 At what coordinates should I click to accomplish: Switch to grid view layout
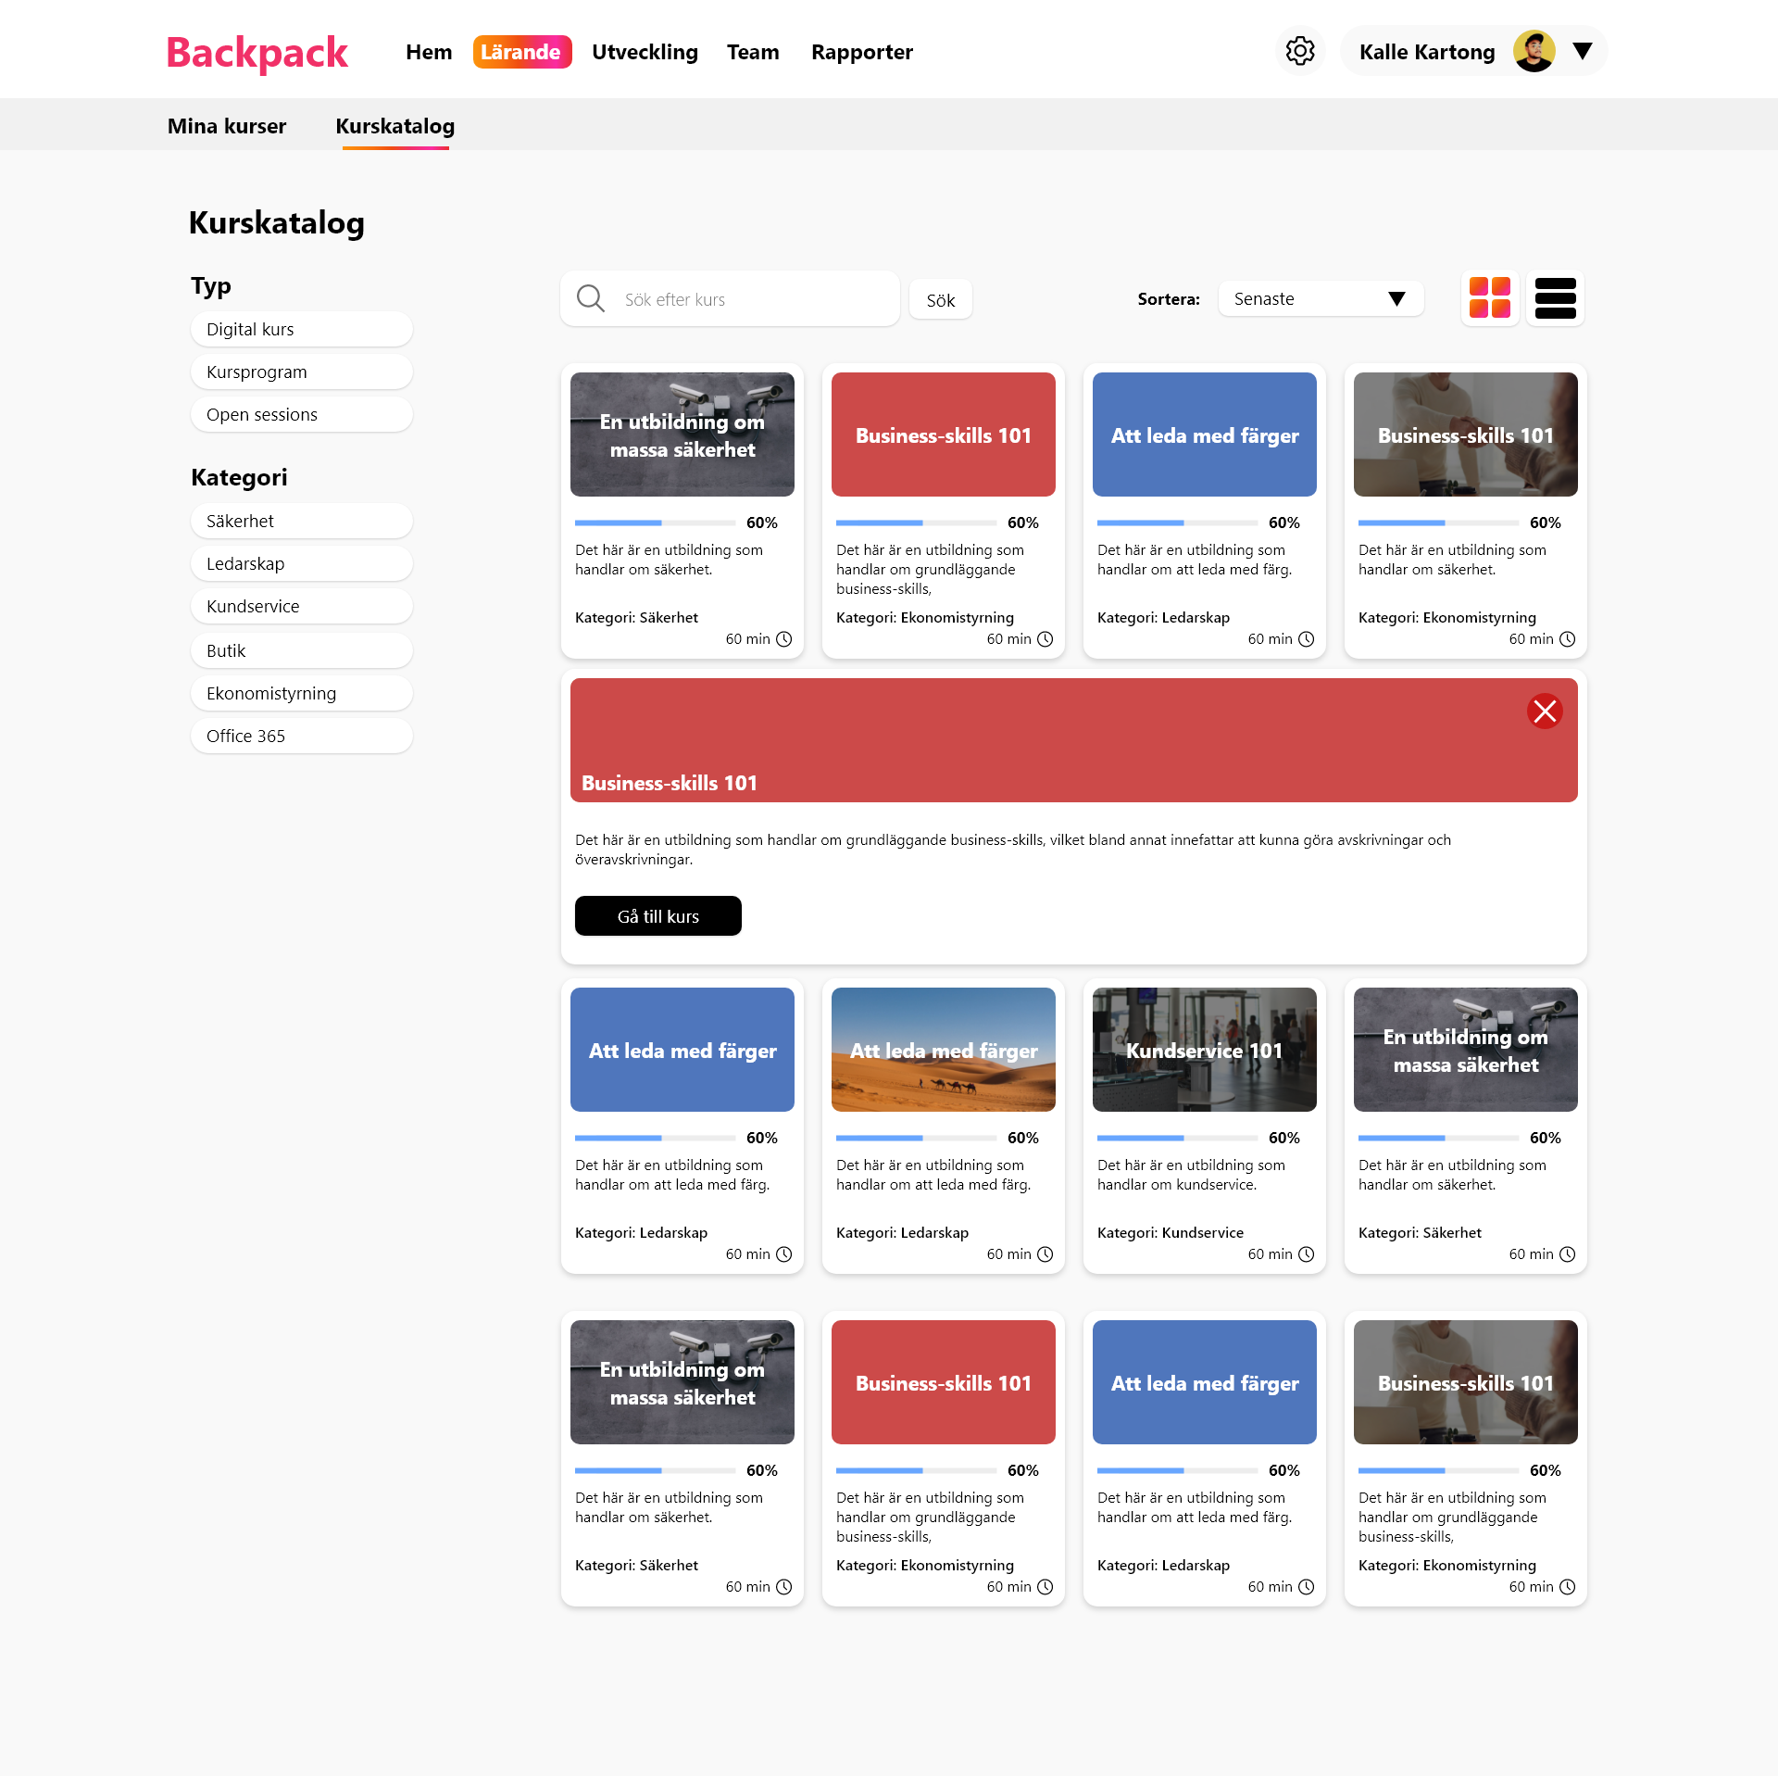[x=1489, y=298]
